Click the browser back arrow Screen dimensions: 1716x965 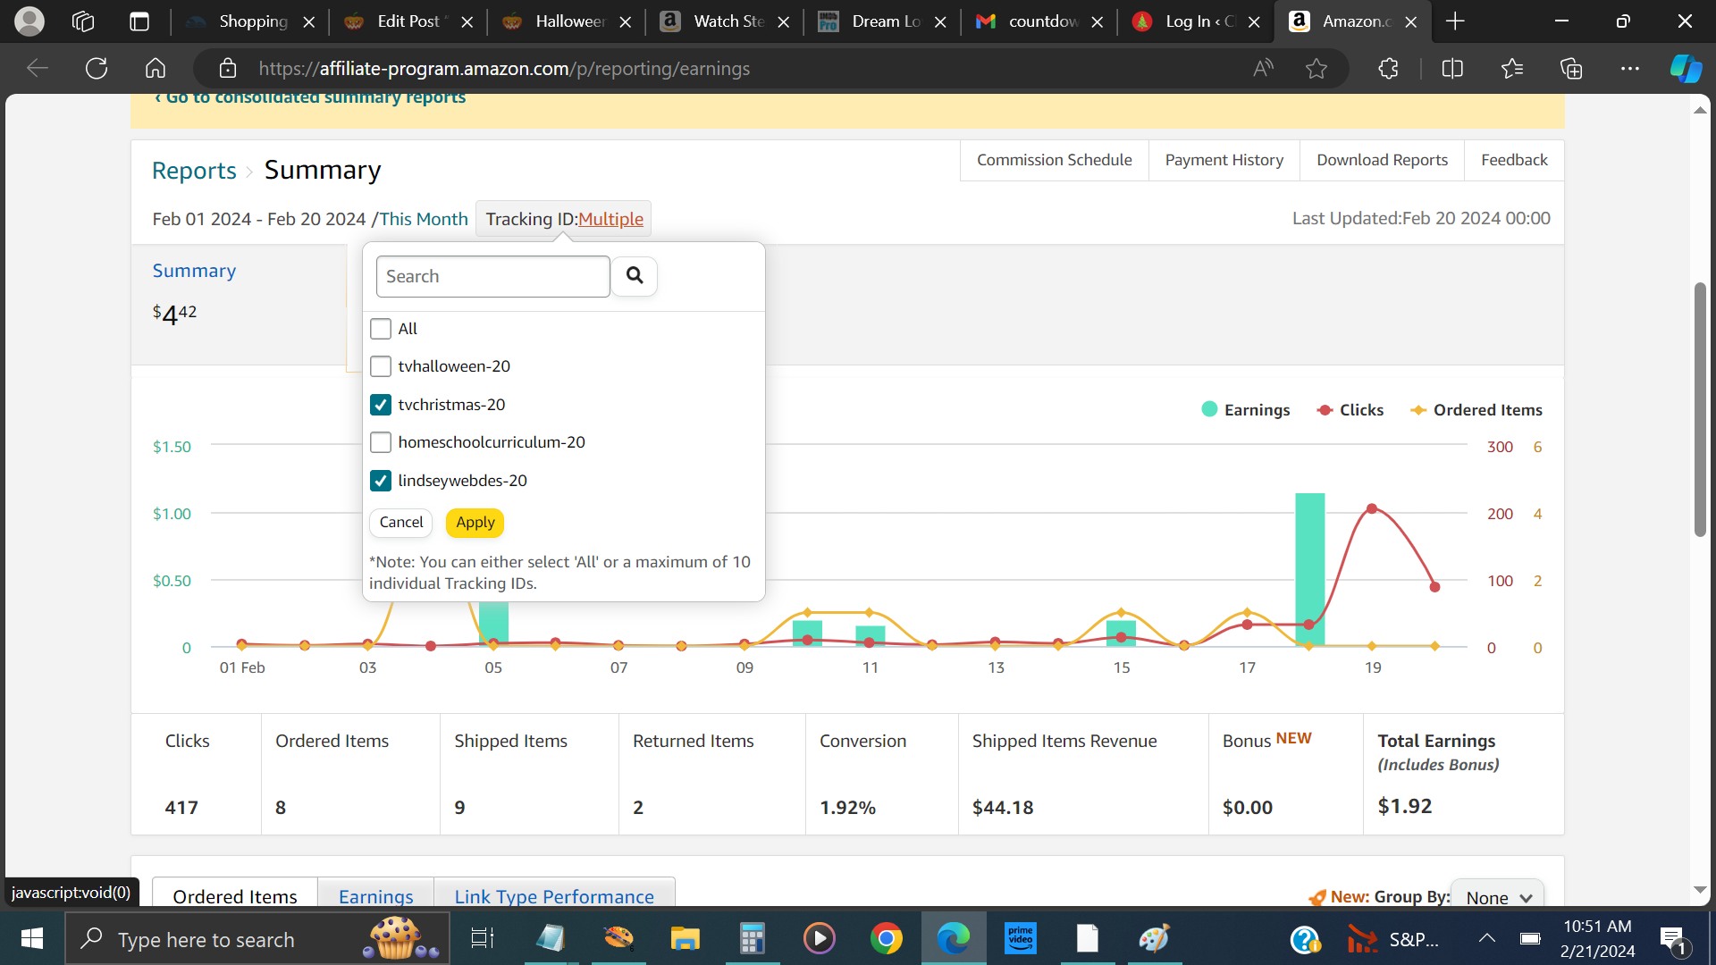pos(38,68)
